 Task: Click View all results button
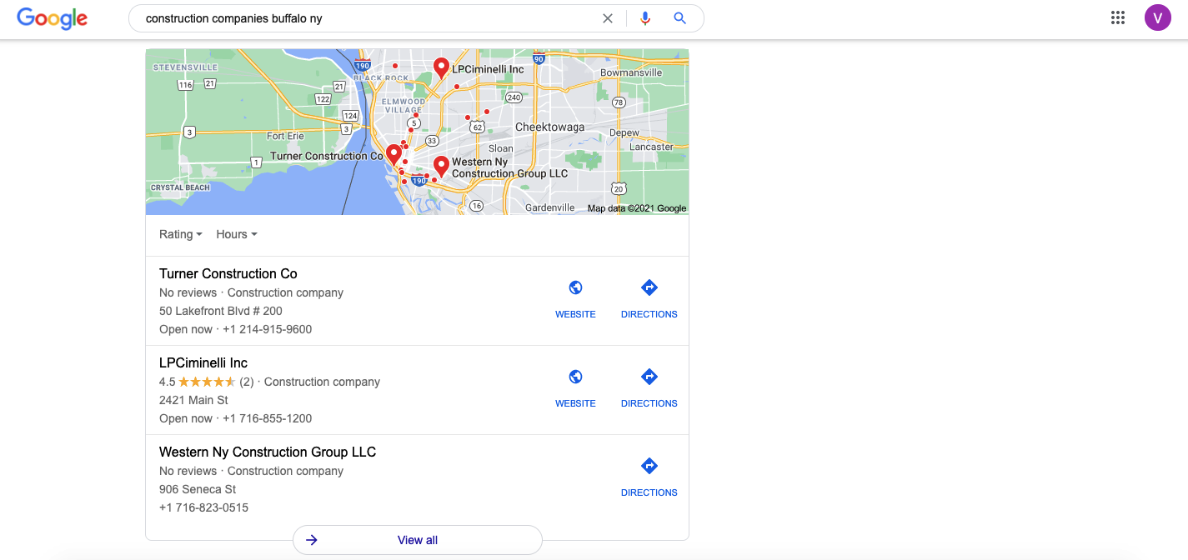418,540
